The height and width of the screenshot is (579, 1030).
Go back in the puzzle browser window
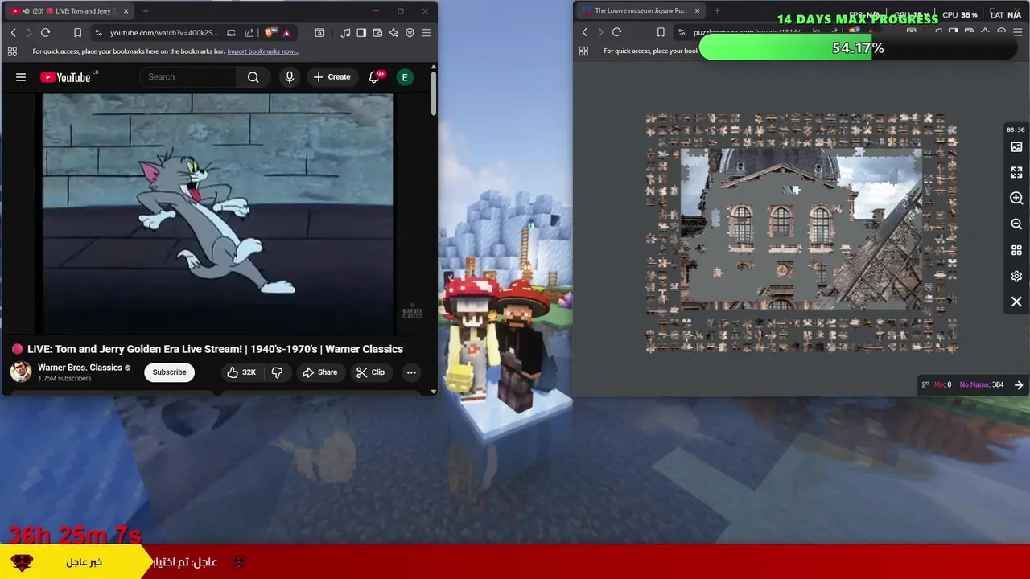[584, 32]
